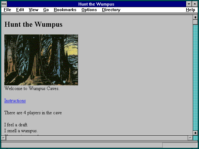Viewport: 199px width, 149px height.
Task: Open the Help menu
Action: [x=191, y=10]
